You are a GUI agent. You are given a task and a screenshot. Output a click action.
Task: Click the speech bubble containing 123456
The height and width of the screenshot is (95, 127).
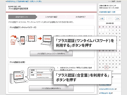click(x=32, y=38)
